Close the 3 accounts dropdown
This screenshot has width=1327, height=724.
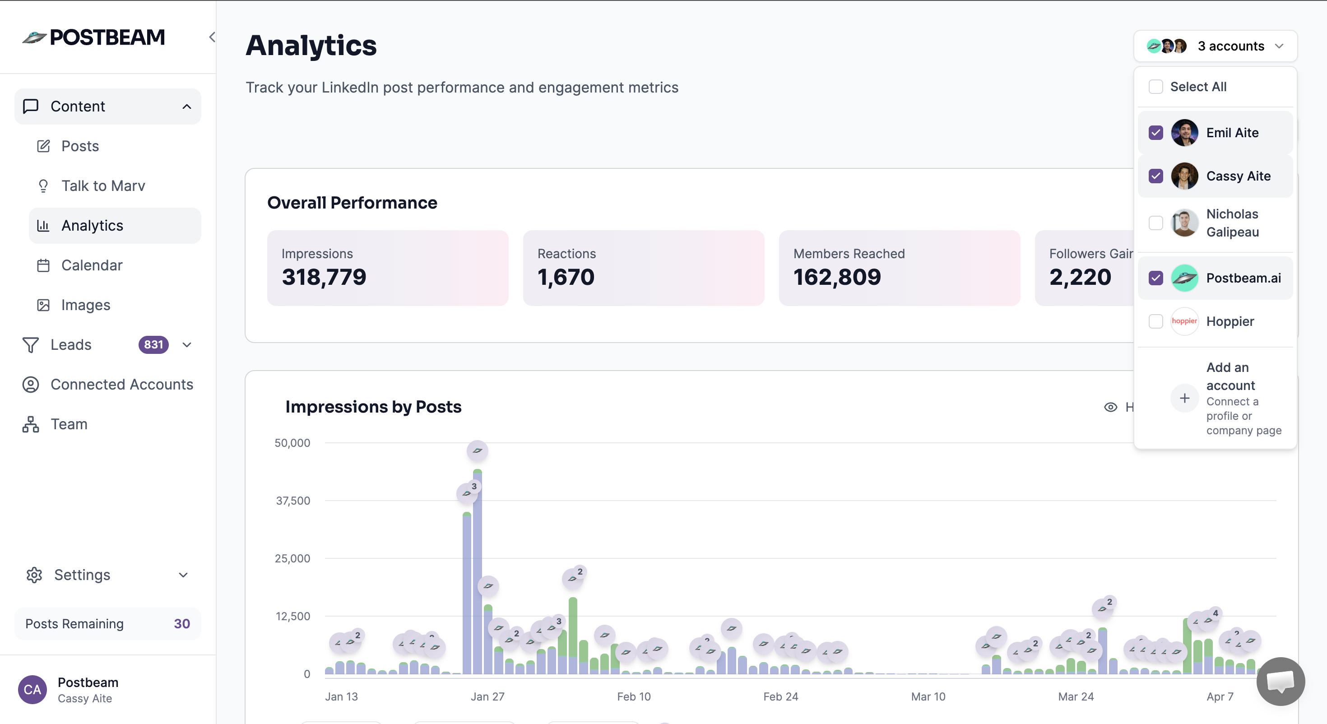(1279, 46)
